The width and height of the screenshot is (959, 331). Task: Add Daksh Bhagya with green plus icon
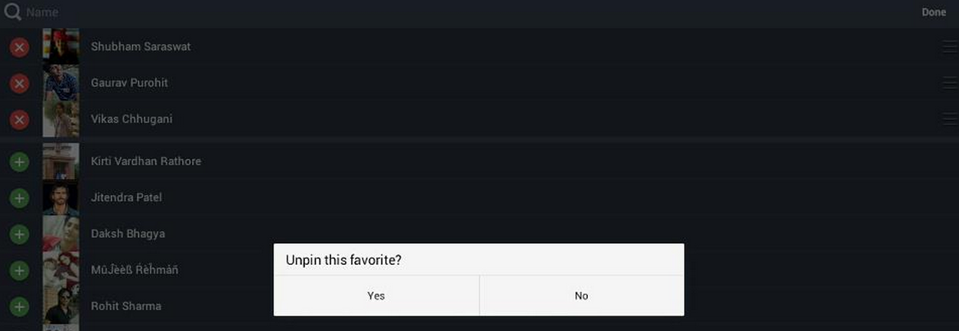[x=19, y=233]
